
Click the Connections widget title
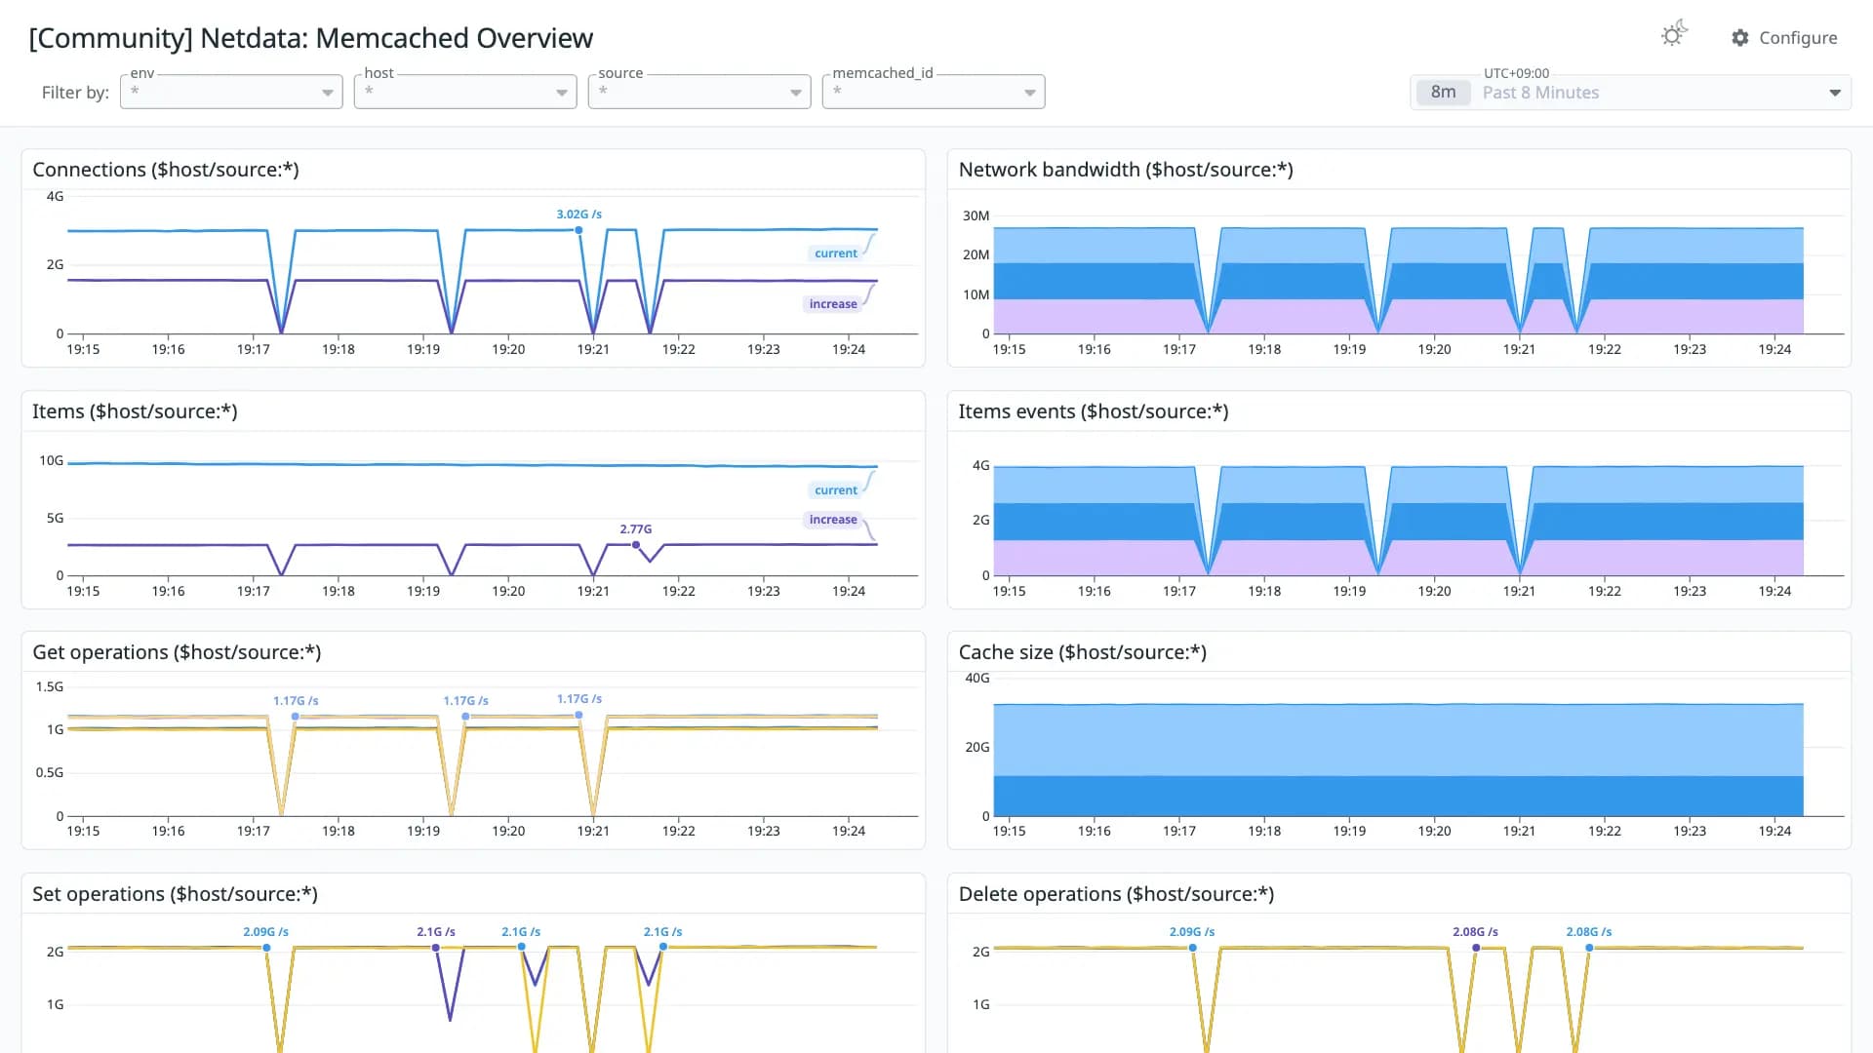pyautogui.click(x=166, y=170)
